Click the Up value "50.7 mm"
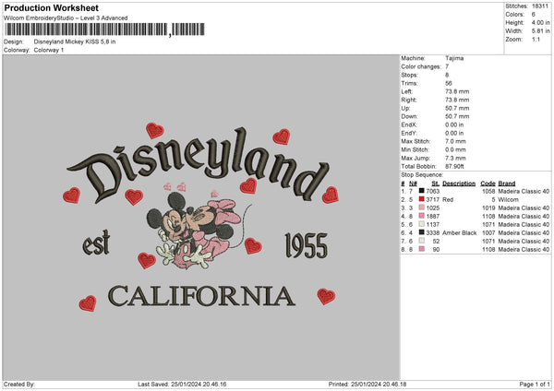 point(457,108)
